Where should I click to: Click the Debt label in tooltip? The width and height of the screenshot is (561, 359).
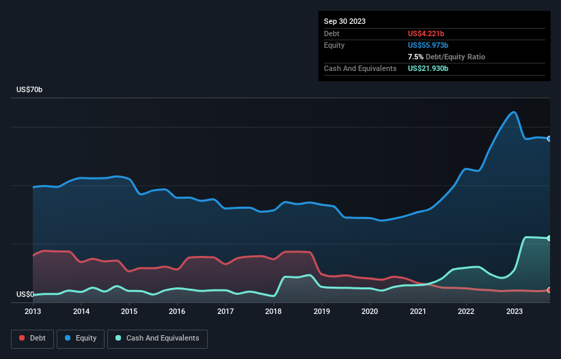click(x=331, y=33)
